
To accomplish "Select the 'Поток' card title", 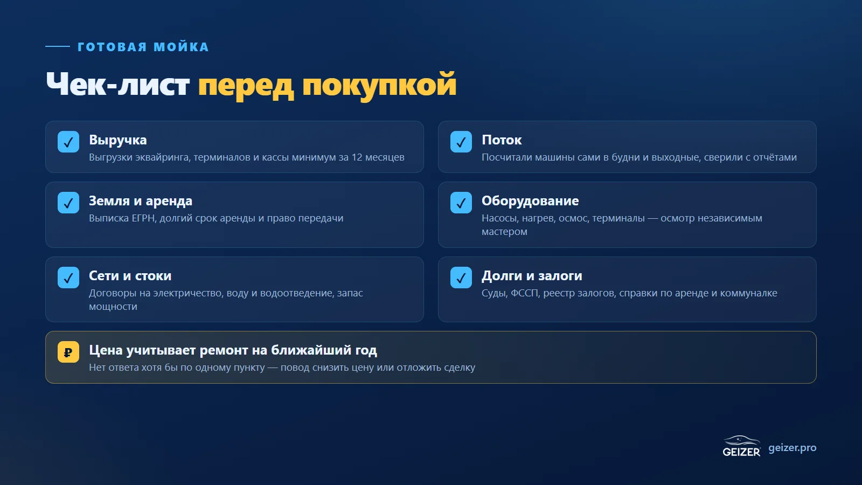I will point(502,140).
